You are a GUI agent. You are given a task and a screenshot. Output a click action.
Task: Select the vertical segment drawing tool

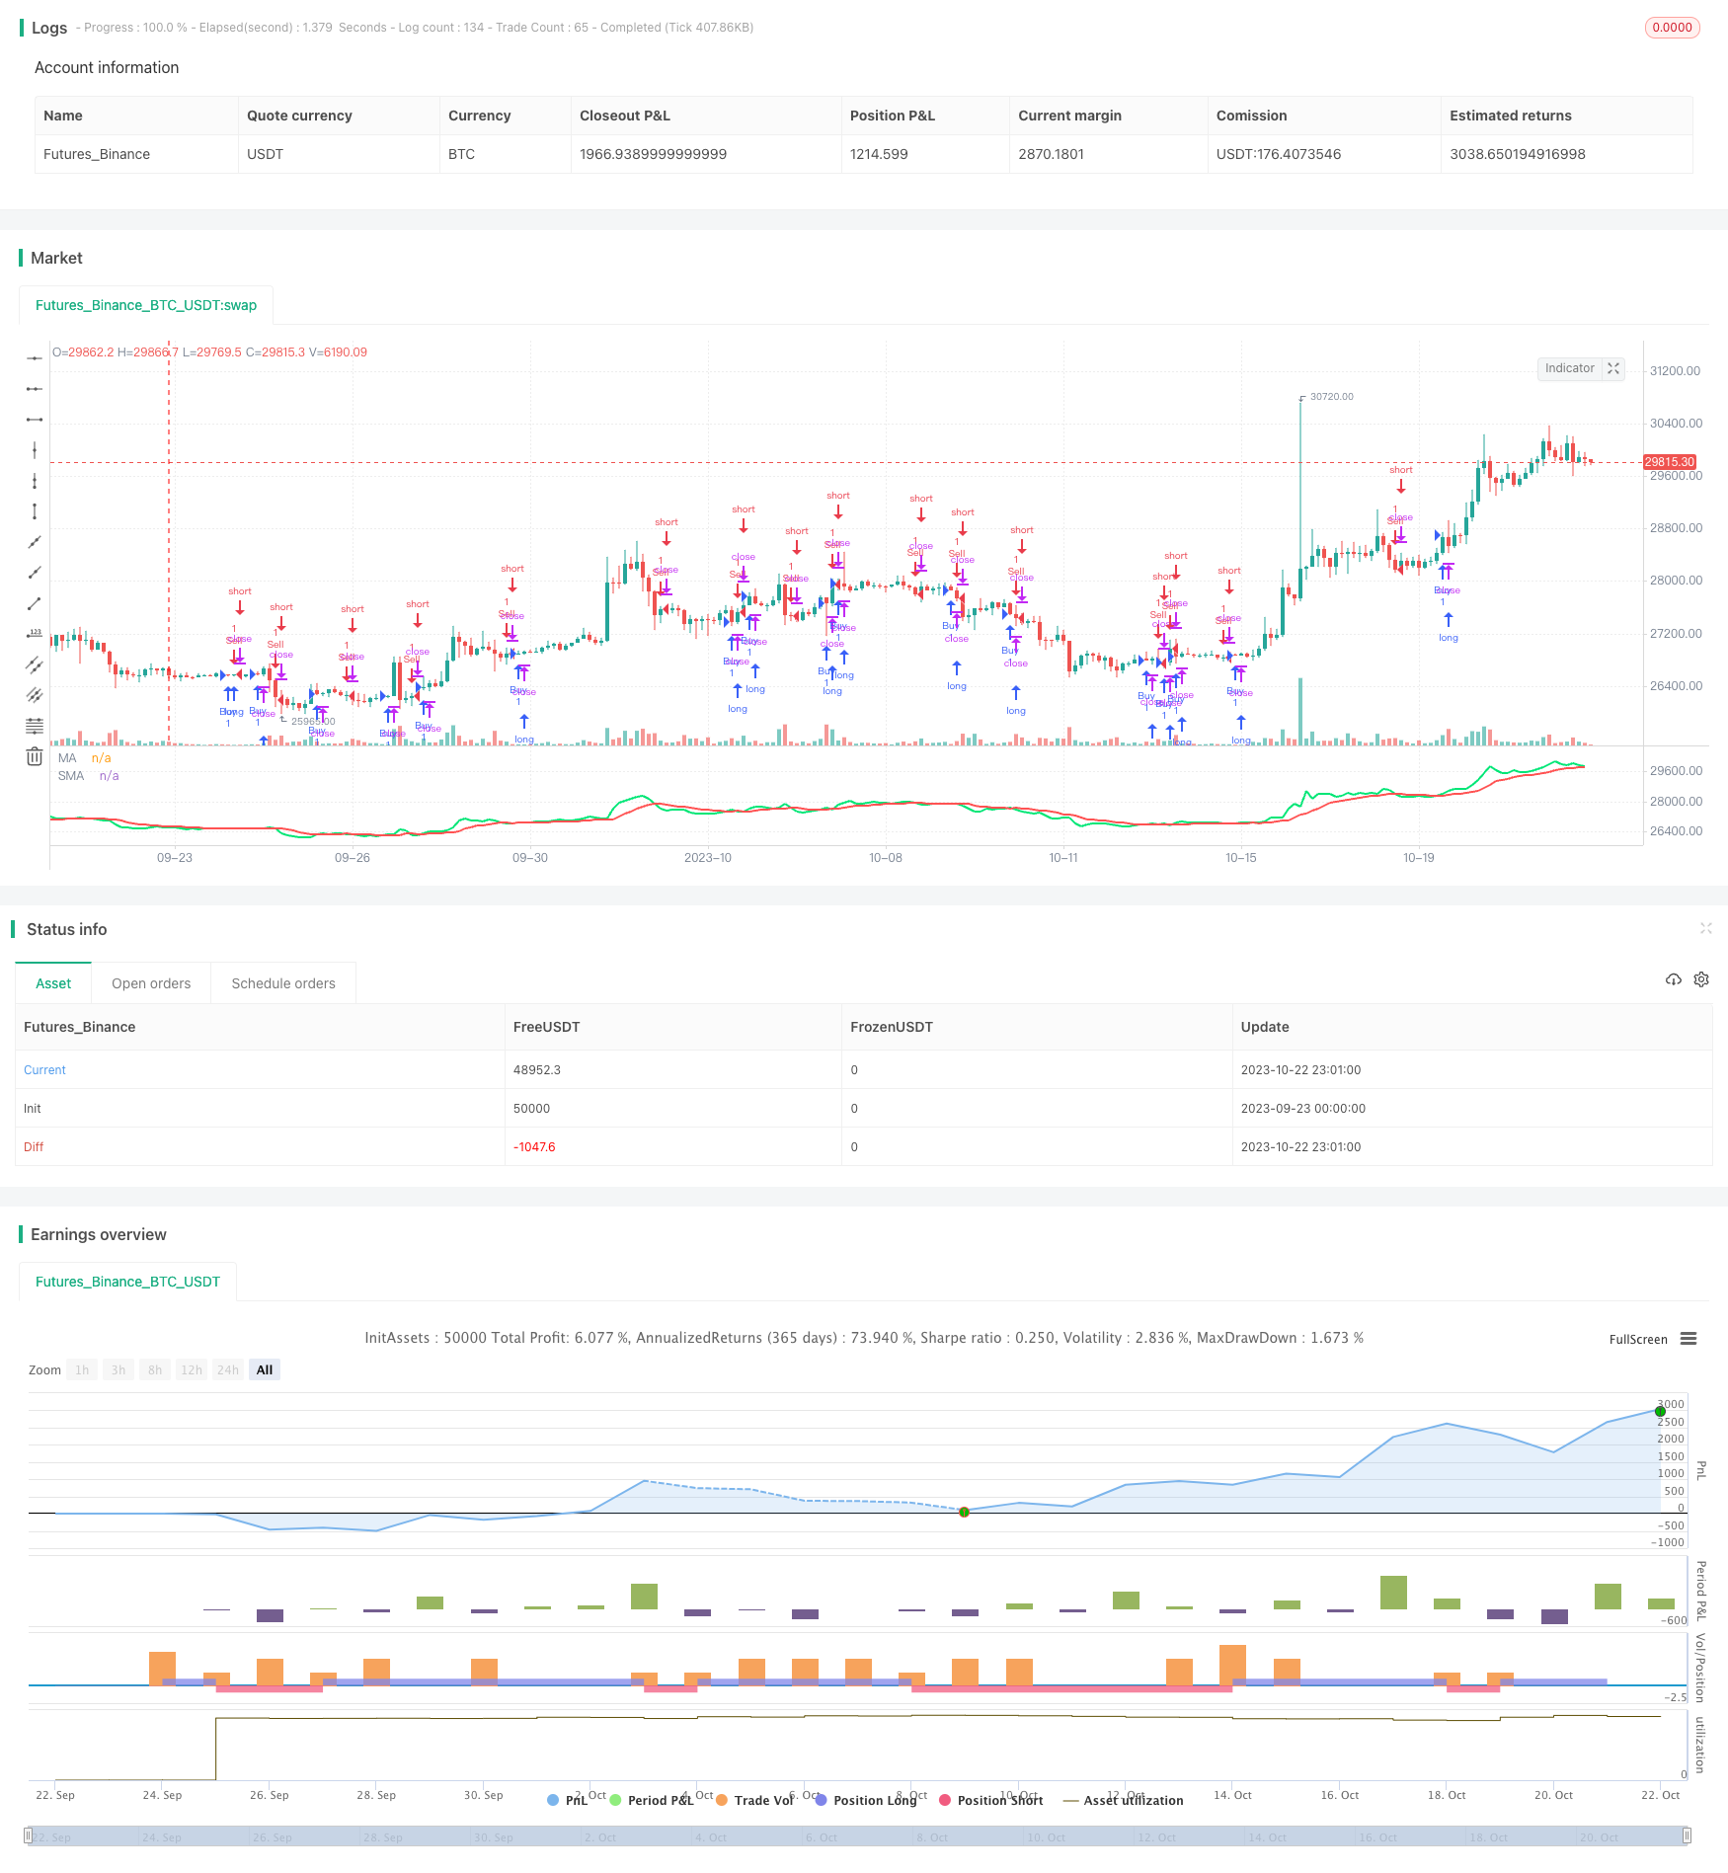[x=35, y=511]
